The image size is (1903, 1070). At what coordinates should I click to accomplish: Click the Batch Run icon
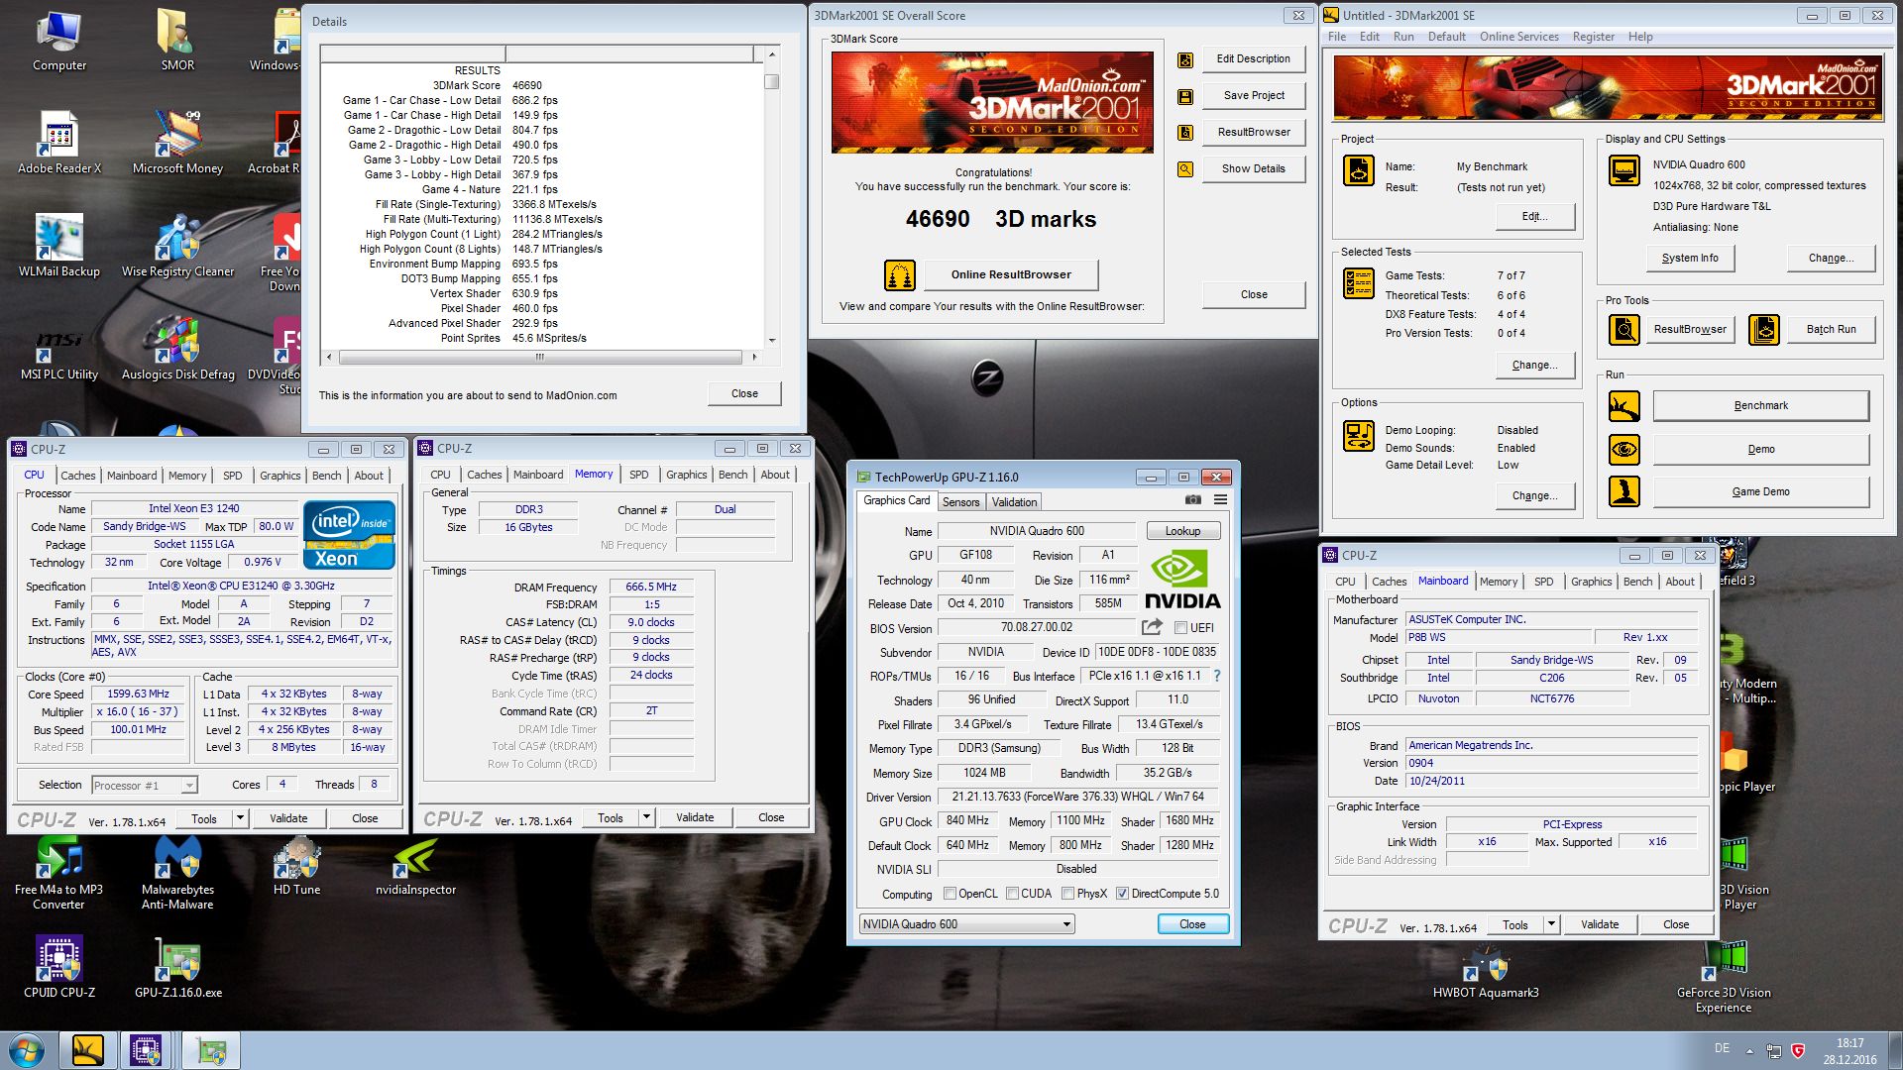click(1764, 329)
